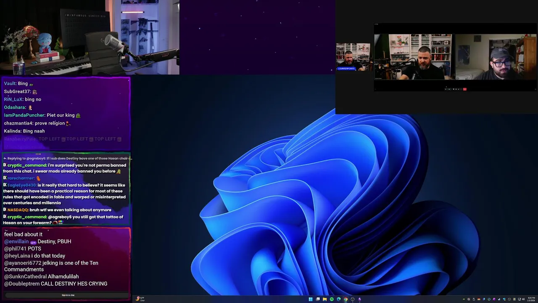This screenshot has height=303, width=538.
Task: Click username Vault in top chat
Action: [10, 83]
